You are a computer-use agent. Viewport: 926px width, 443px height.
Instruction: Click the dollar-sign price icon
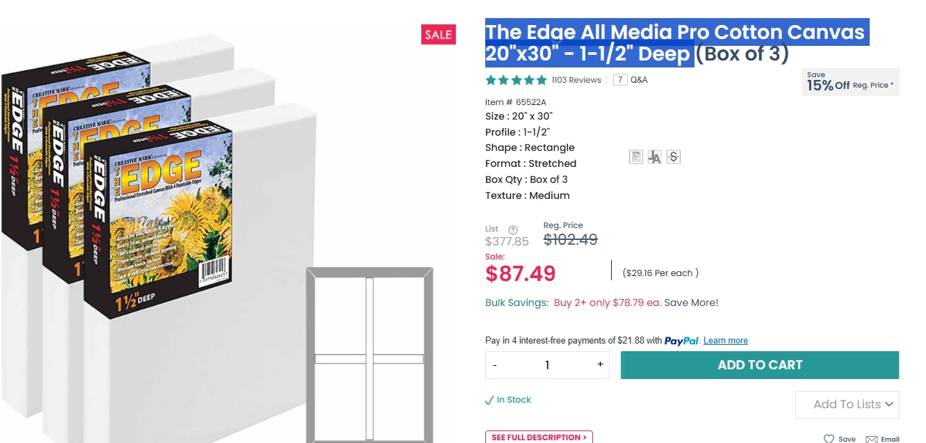point(673,157)
